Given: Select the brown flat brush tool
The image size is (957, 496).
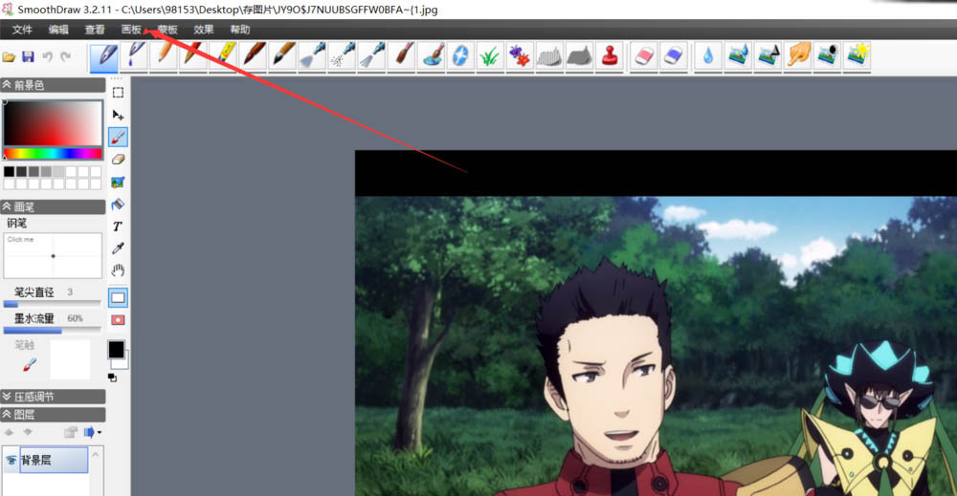Looking at the screenshot, I should tap(402, 56).
